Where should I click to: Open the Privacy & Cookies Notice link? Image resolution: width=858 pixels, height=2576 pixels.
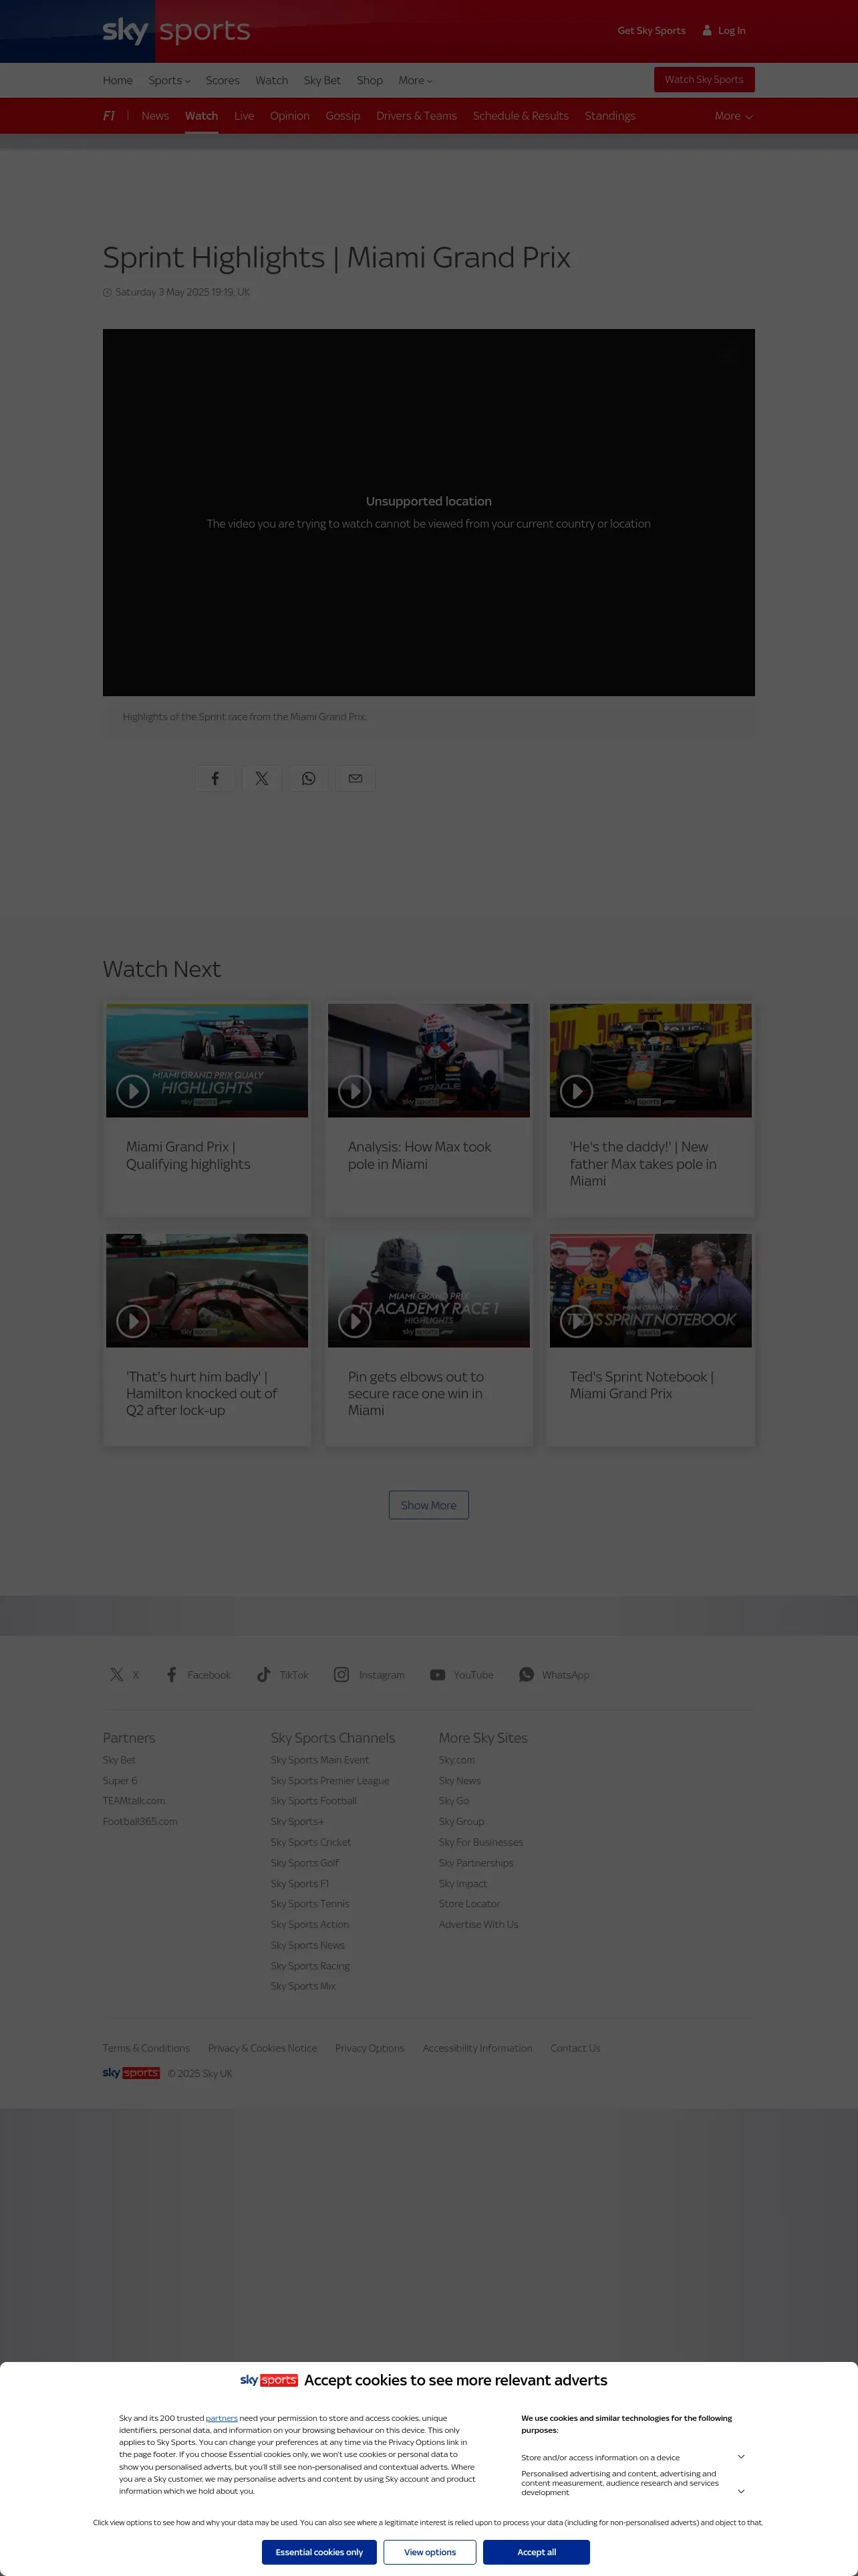click(263, 2048)
